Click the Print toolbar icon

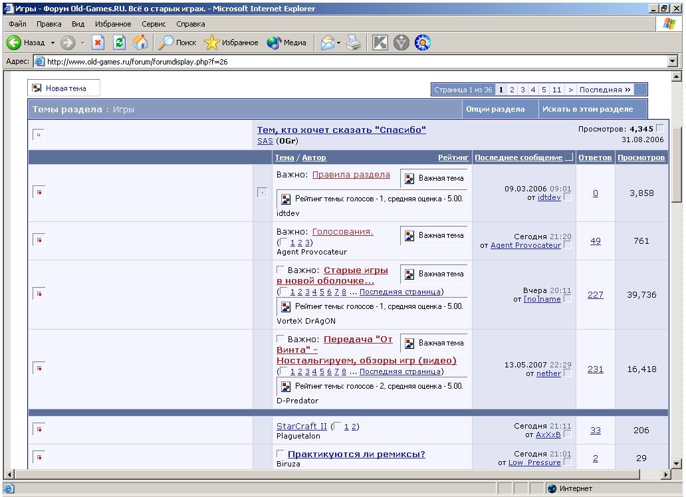click(x=354, y=43)
